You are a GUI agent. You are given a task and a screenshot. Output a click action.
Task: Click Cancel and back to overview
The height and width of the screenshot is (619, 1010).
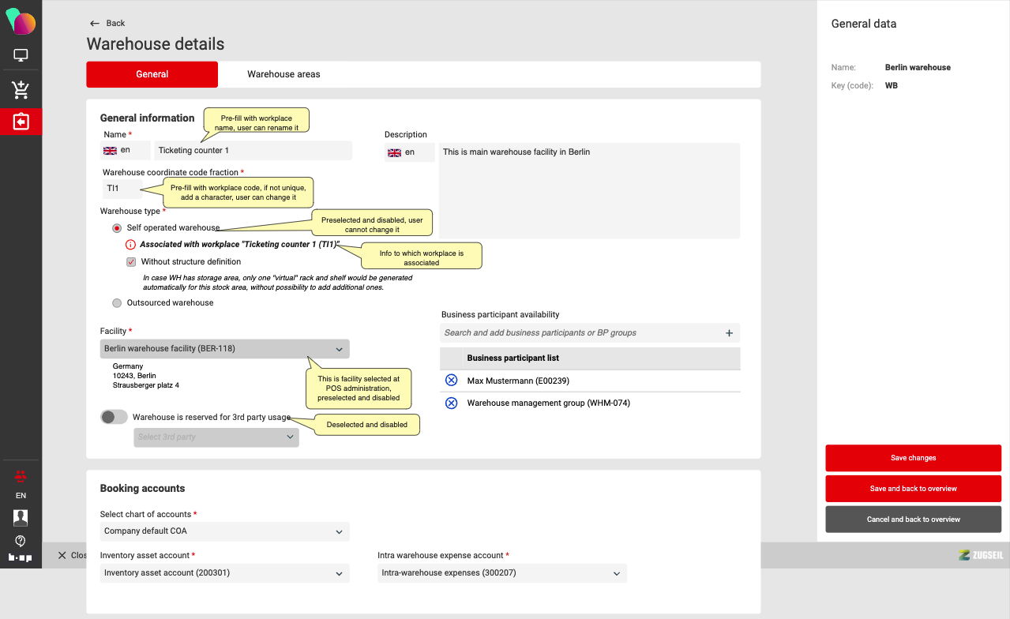coord(913,520)
